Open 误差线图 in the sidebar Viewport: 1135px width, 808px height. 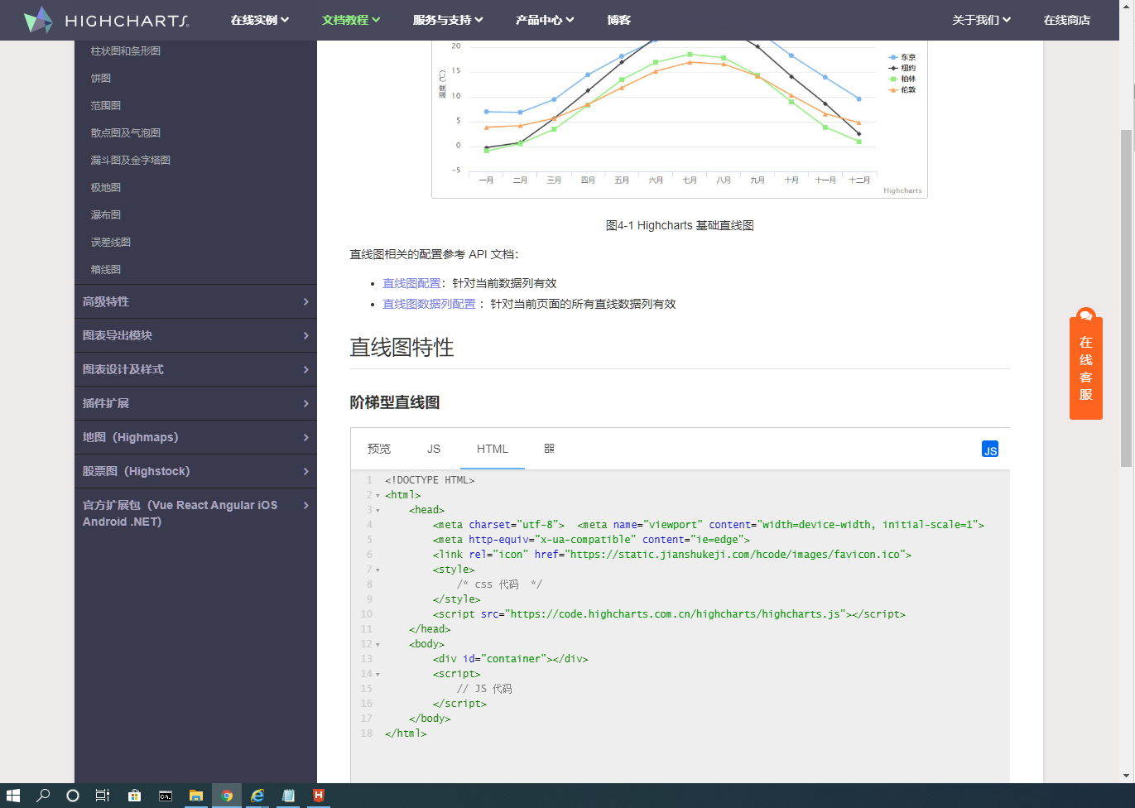[111, 242]
